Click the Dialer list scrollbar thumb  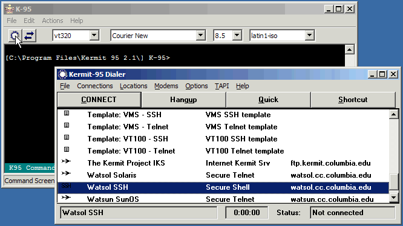pos(394,182)
